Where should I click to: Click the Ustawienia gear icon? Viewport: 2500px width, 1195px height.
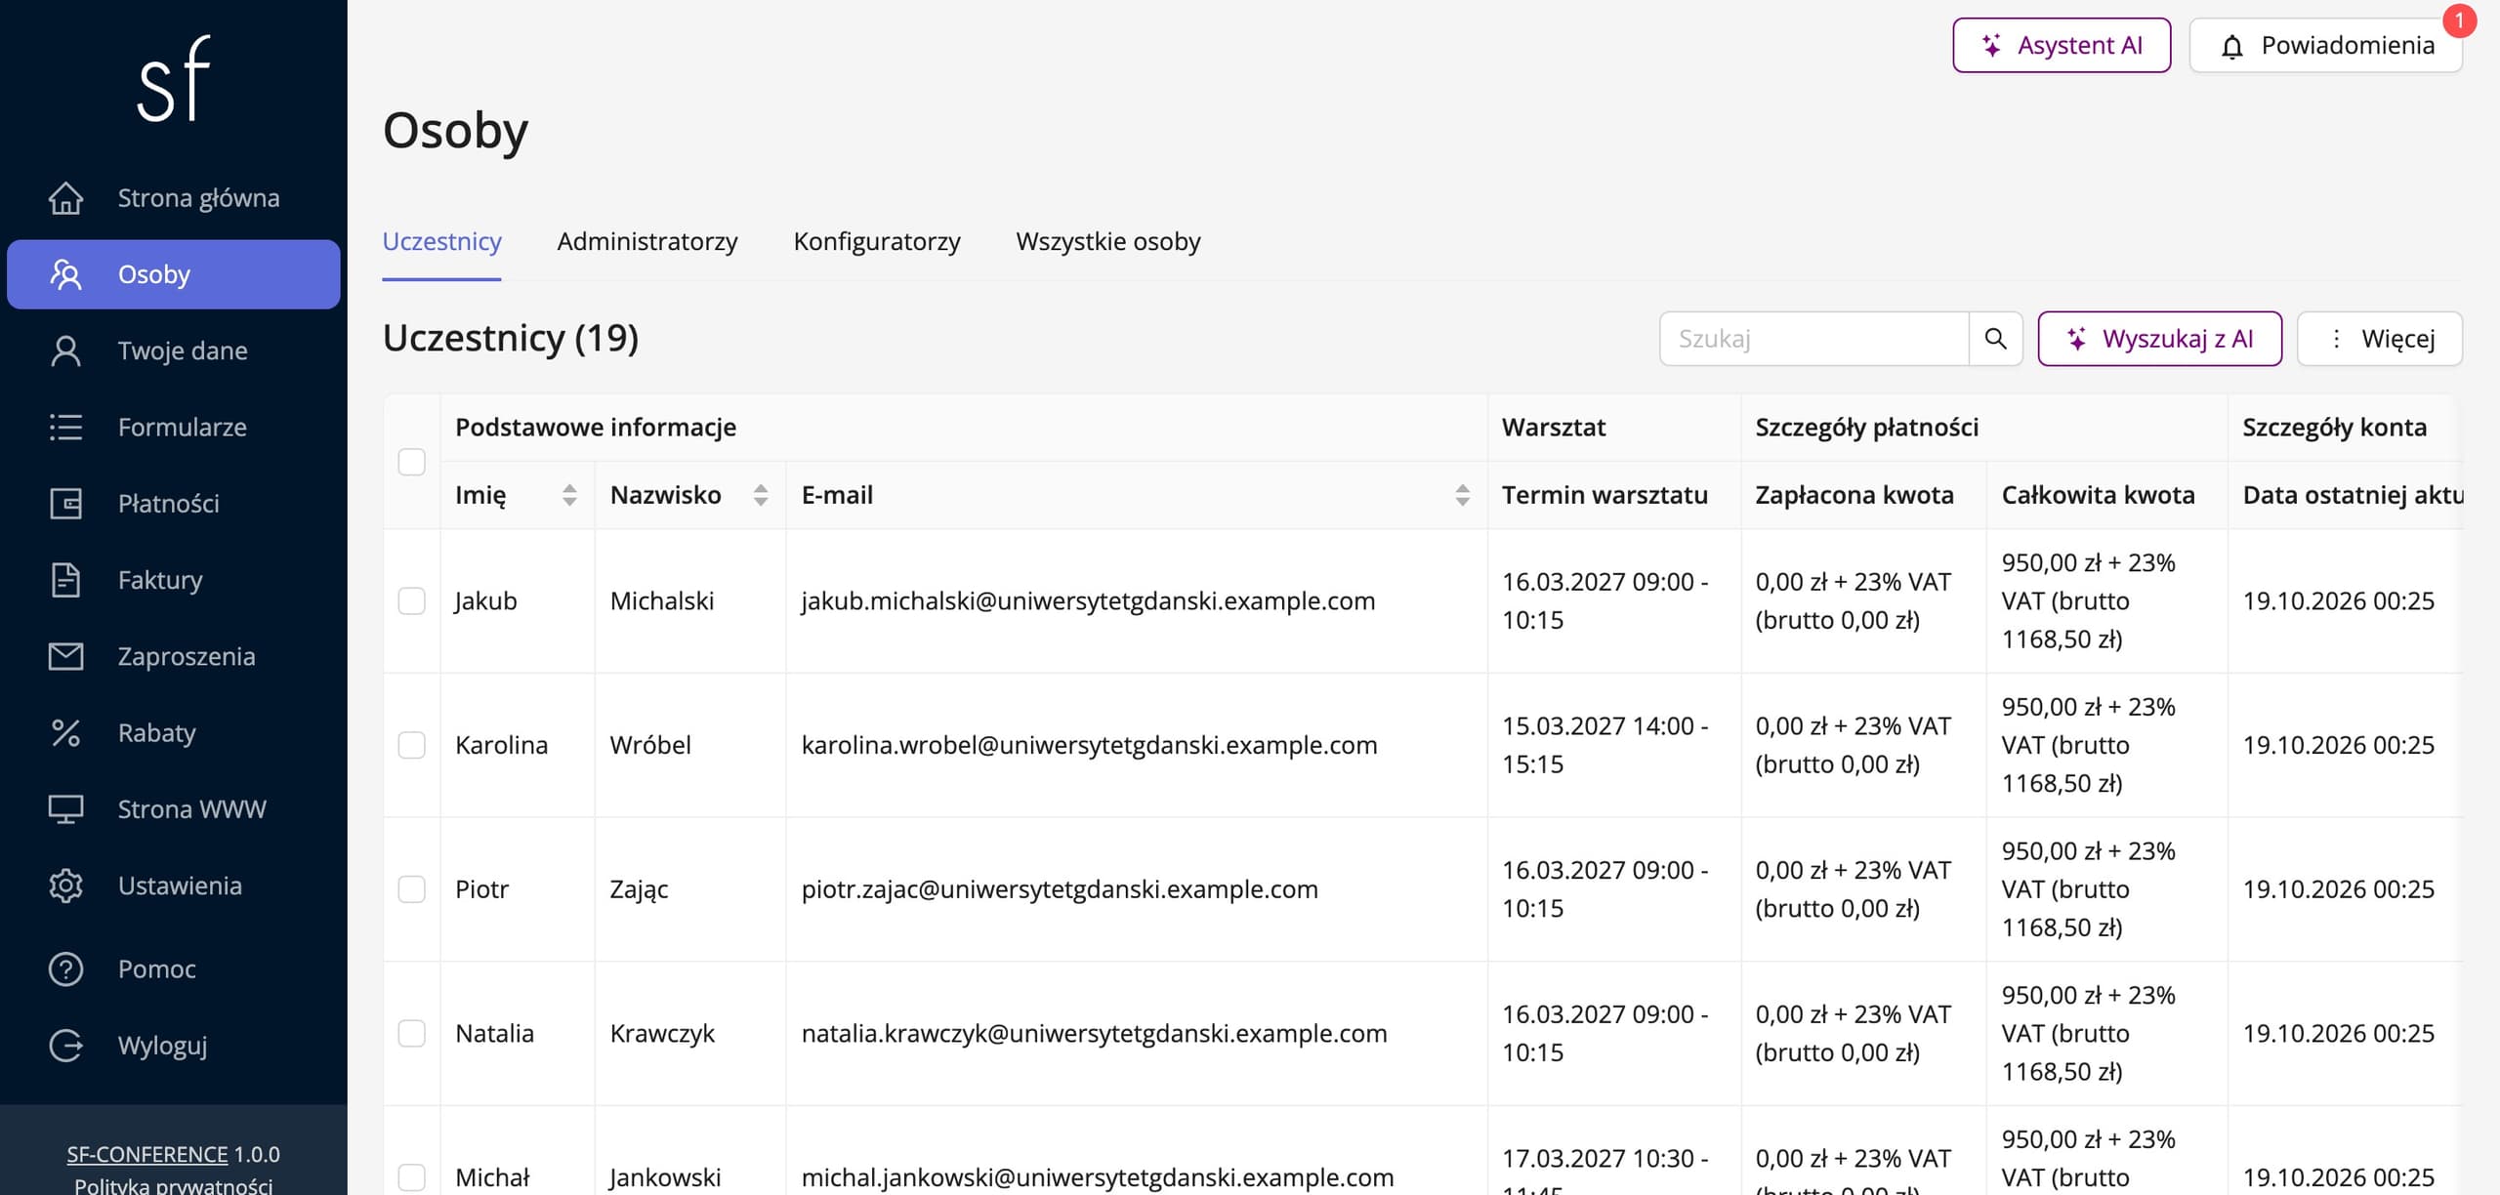tap(65, 886)
